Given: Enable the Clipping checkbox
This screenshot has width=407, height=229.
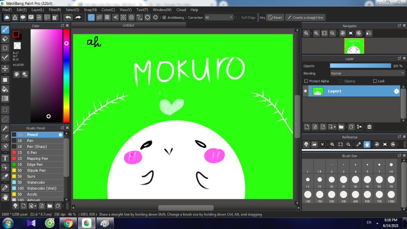Looking at the screenshot, I should (341, 81).
